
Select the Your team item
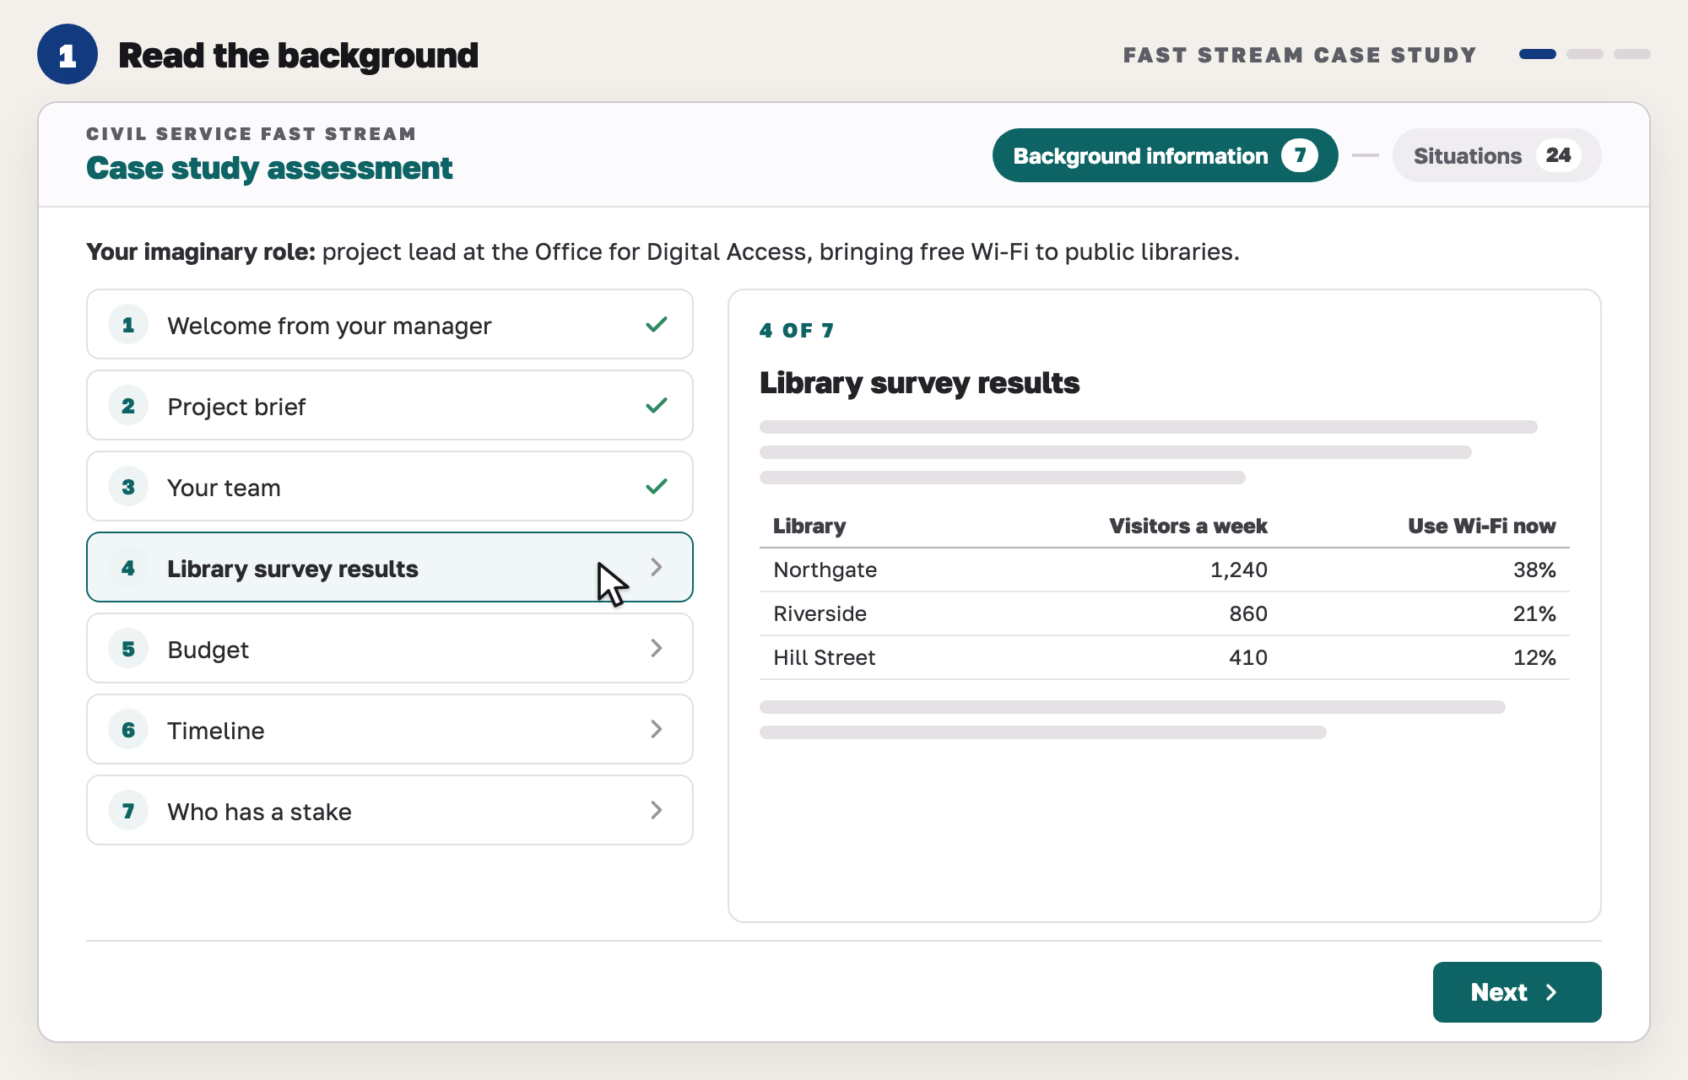(389, 487)
